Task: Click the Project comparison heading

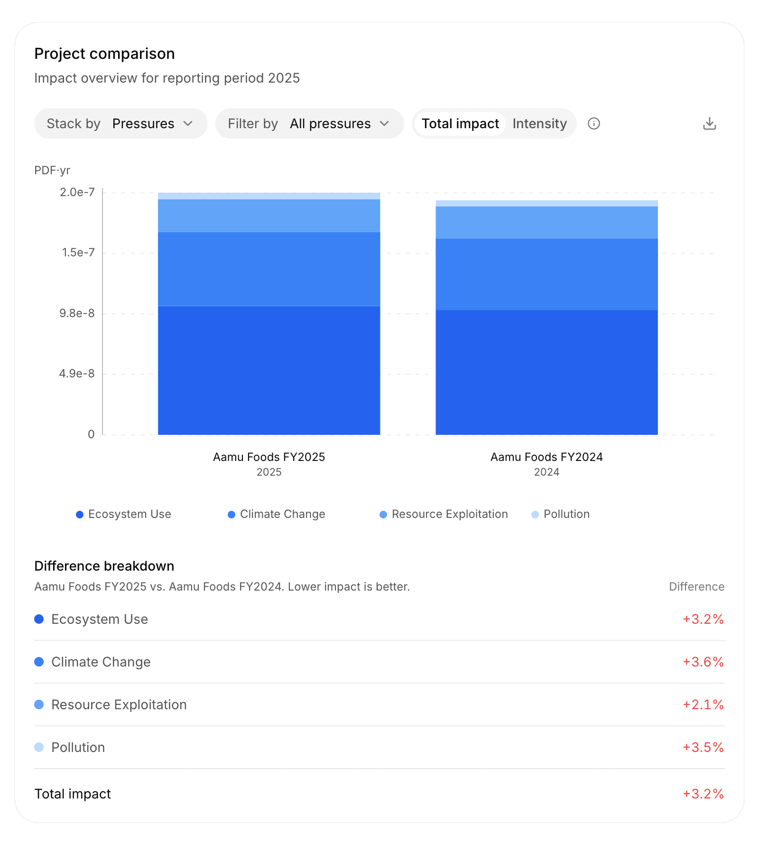Action: tap(104, 54)
